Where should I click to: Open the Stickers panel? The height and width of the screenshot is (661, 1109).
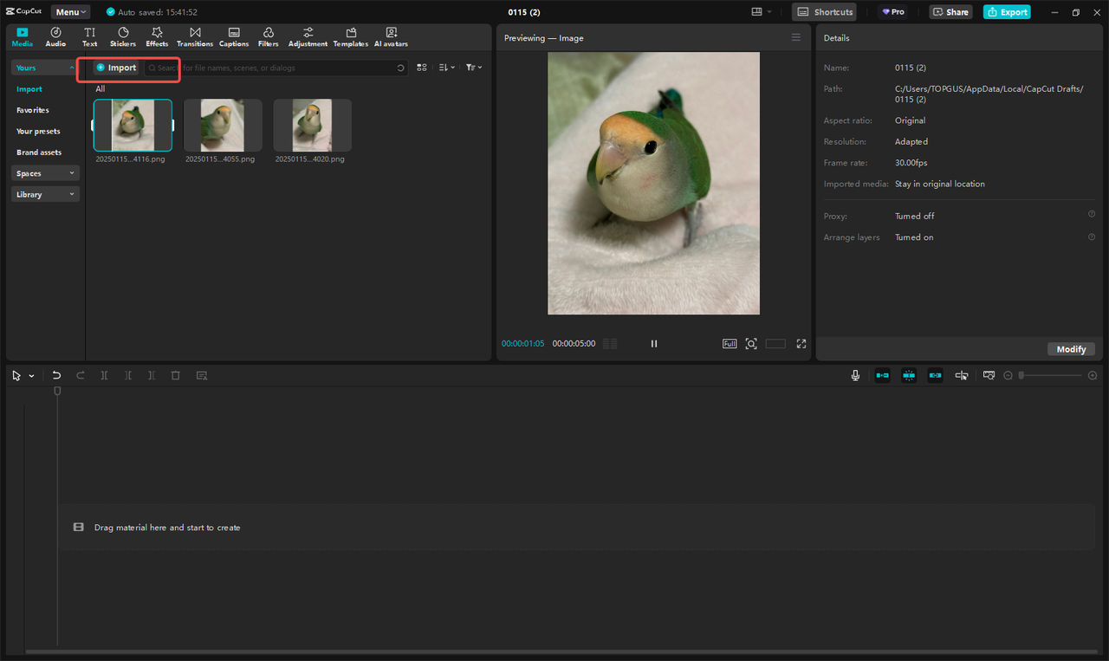pyautogui.click(x=123, y=36)
